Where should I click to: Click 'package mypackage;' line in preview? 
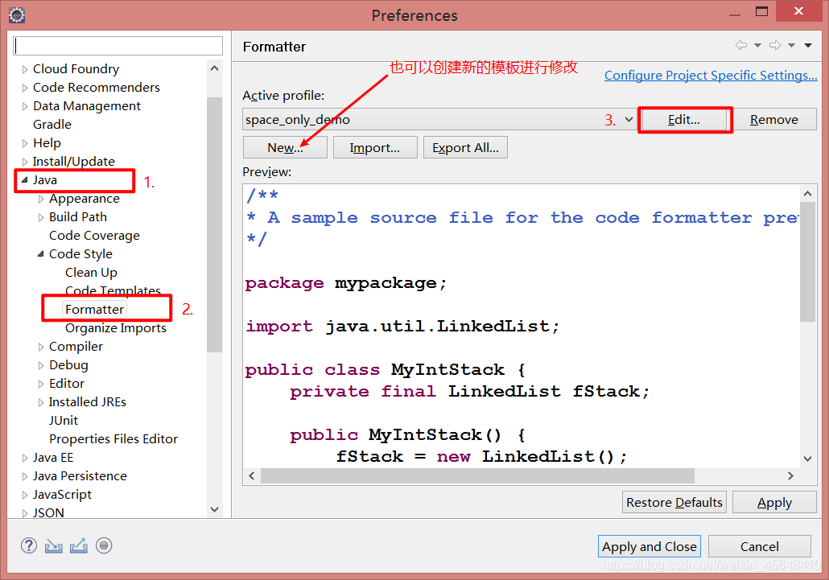(x=346, y=284)
